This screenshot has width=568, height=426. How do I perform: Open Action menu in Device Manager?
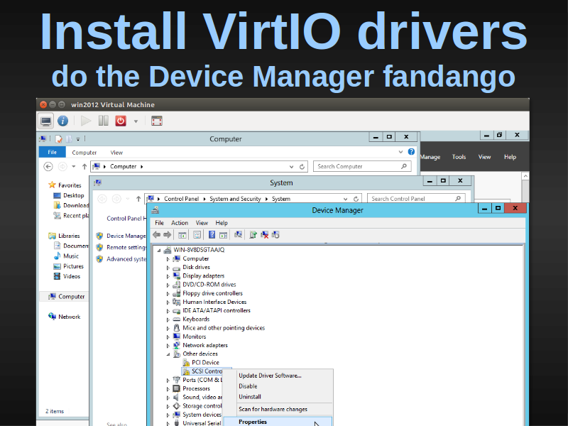[180, 223]
